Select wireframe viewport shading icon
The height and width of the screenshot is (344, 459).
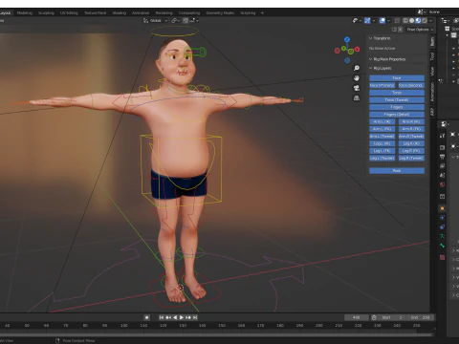[405, 20]
